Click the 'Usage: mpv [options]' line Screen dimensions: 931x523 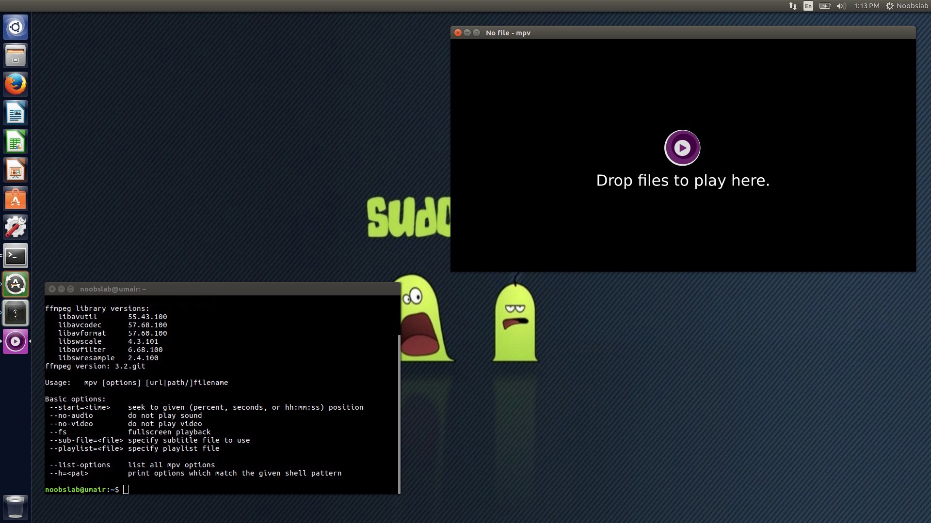click(x=136, y=383)
